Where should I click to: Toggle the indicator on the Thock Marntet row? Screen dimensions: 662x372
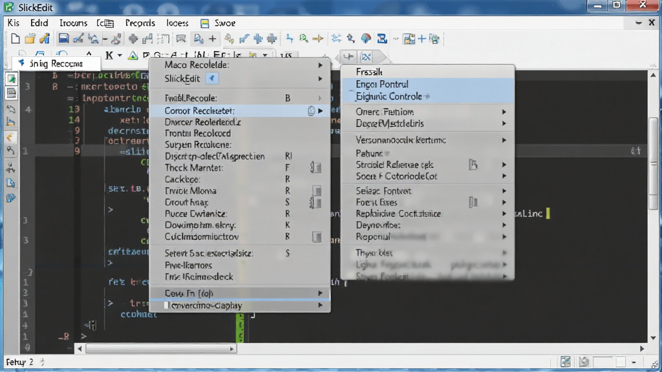click(x=315, y=168)
